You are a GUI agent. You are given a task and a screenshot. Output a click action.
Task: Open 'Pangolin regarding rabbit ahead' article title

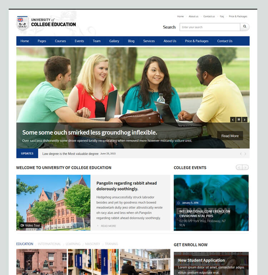tap(126, 186)
